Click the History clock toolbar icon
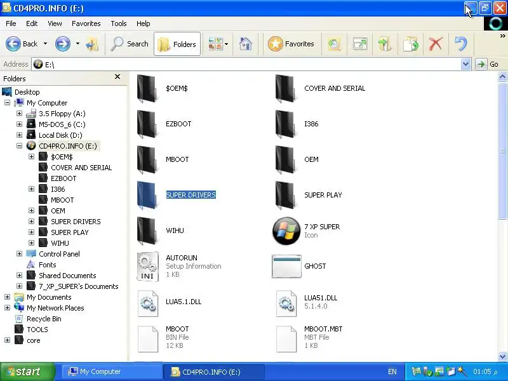This screenshot has height=381, width=508. pos(335,44)
